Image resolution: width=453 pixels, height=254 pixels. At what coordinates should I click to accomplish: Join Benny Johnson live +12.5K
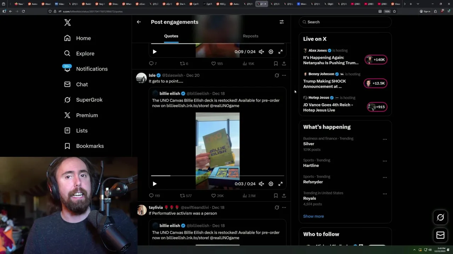pyautogui.click(x=376, y=83)
